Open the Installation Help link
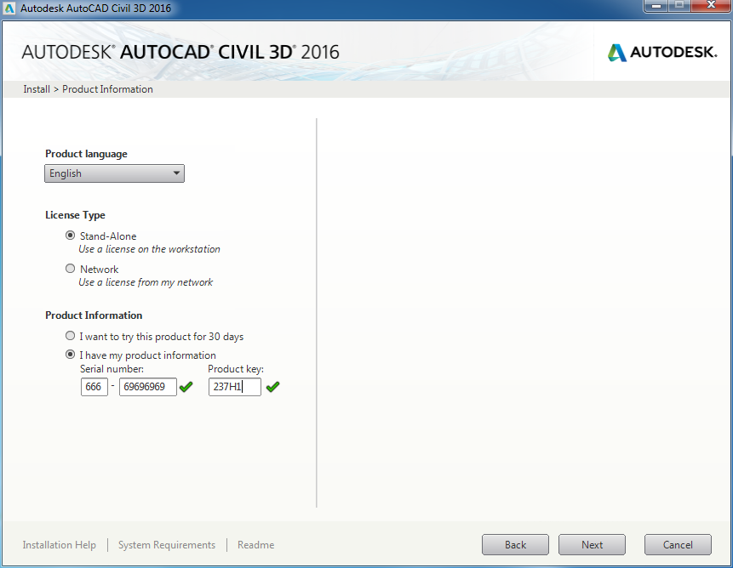 tap(60, 545)
